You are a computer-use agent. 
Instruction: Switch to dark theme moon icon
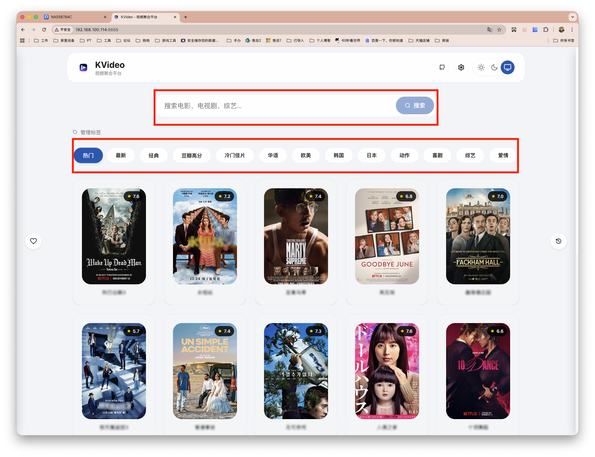pyautogui.click(x=494, y=68)
